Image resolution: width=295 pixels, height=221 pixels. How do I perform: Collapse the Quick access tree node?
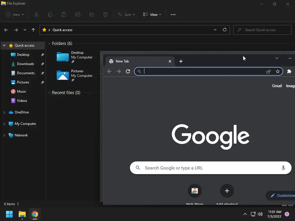click(4, 45)
